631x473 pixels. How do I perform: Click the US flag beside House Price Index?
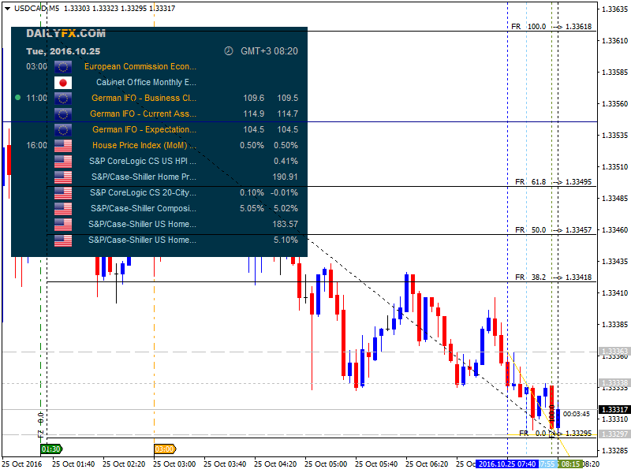pos(63,146)
